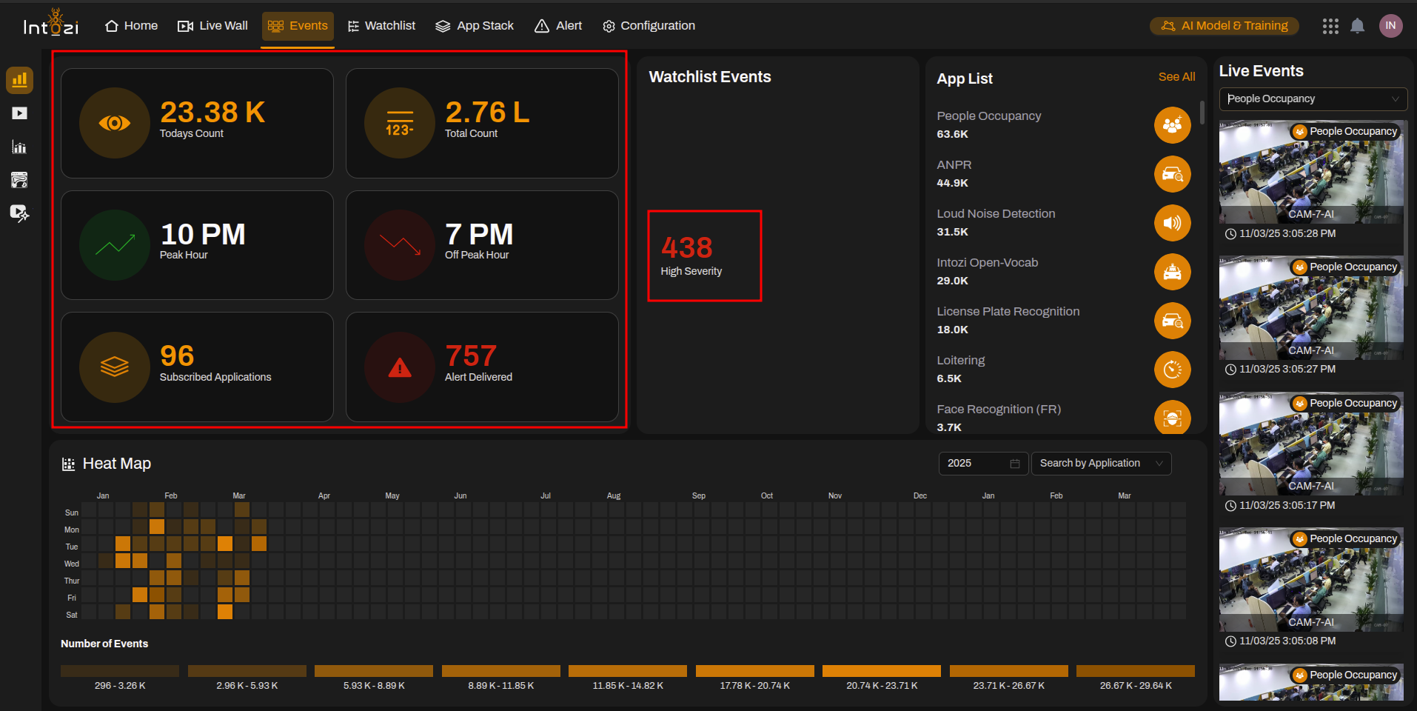Click the Loud Noise Detection speaker icon
This screenshot has height=711, width=1417.
[1172, 223]
